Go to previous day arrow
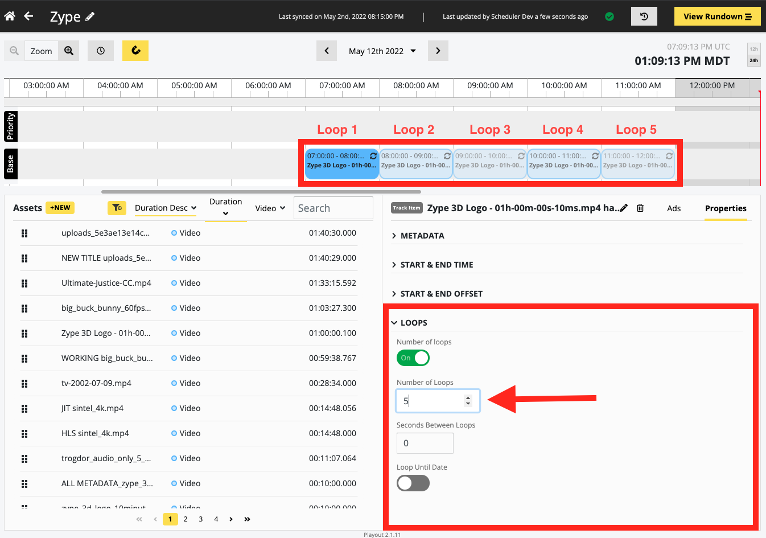Image resolution: width=766 pixels, height=538 pixels. pyautogui.click(x=327, y=51)
